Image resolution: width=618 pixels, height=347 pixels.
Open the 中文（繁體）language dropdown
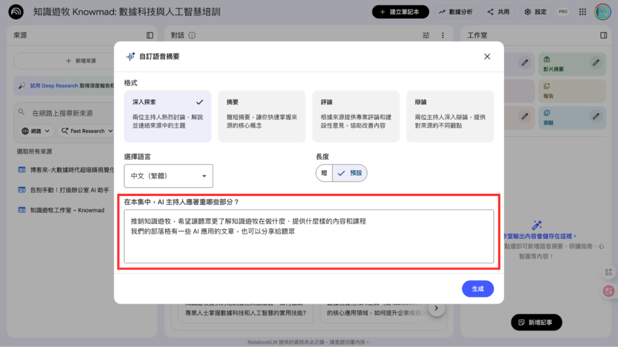[168, 176]
